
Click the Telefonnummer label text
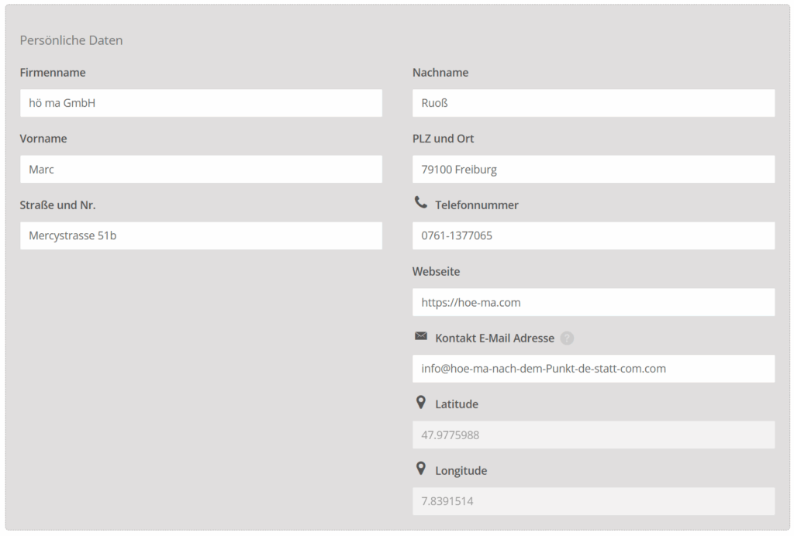point(477,204)
